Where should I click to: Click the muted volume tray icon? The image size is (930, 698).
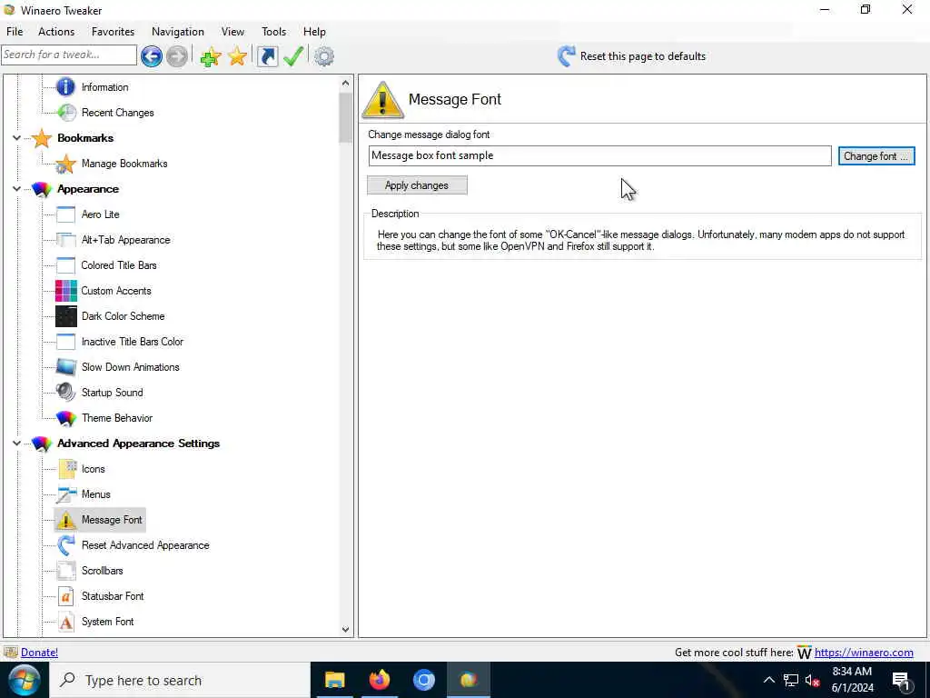tap(812, 680)
